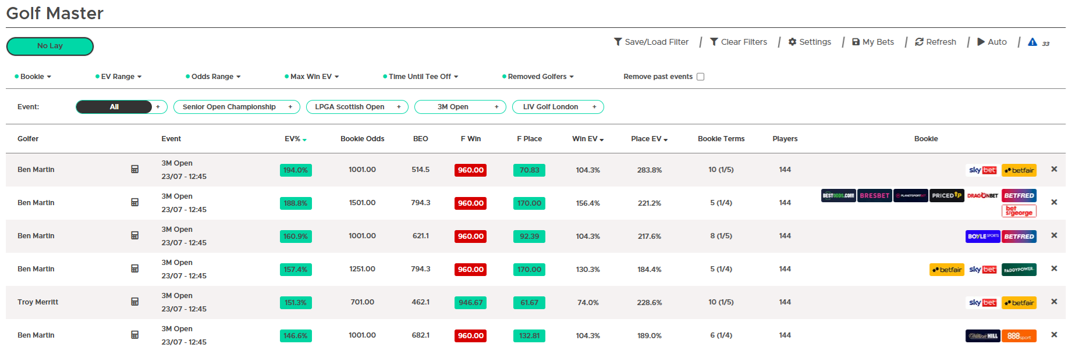
Task: Start Auto refresh
Action: (x=992, y=42)
